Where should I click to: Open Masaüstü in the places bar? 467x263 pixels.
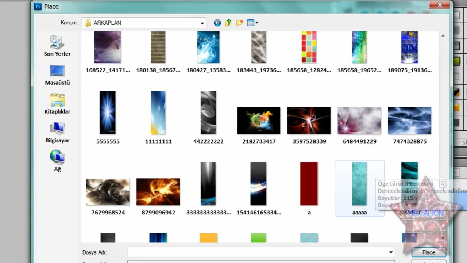click(57, 75)
